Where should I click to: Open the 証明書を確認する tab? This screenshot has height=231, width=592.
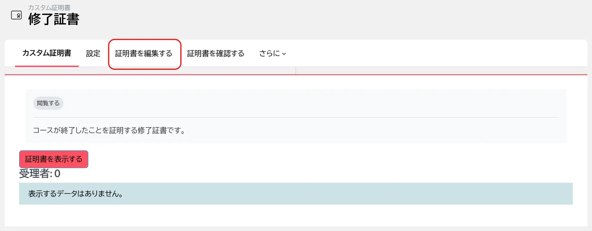click(216, 53)
